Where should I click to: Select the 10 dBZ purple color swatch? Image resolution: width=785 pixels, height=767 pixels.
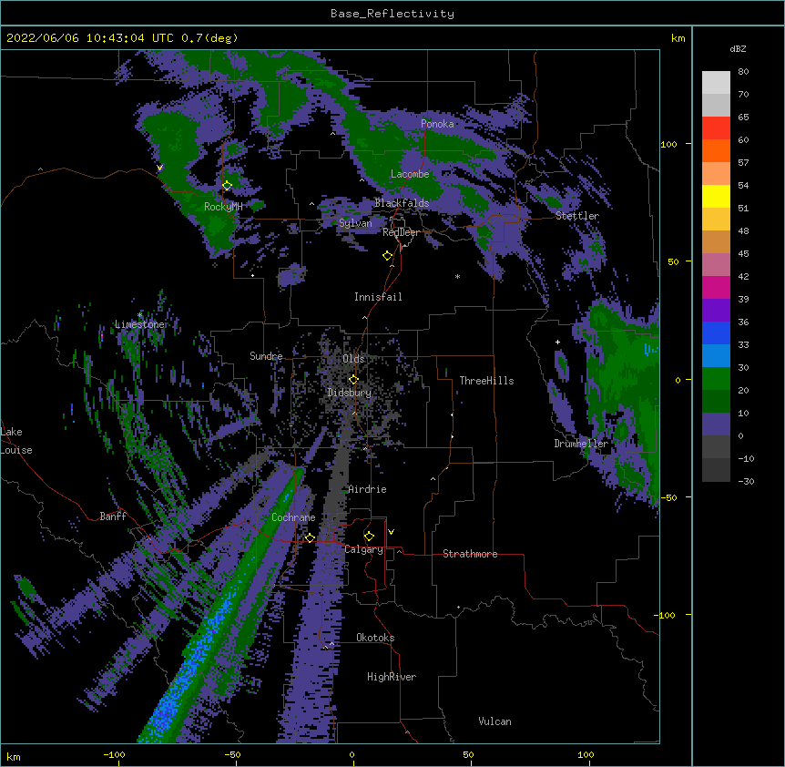(716, 424)
